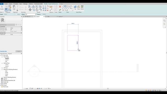This screenshot has width=167, height=94.
Task: Switch to the Section 1 view tab
Action: tap(61, 17)
